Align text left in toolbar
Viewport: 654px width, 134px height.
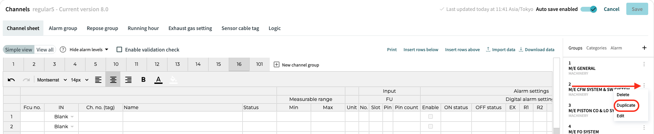[98, 80]
